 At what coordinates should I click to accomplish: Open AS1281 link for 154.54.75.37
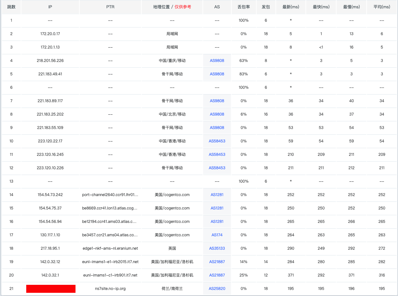point(217,208)
